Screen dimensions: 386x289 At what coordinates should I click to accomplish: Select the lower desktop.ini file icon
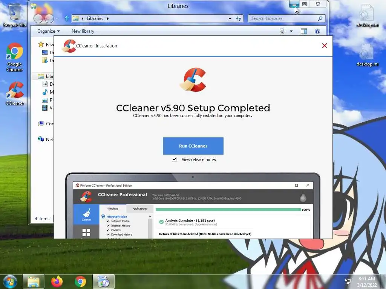pos(368,55)
